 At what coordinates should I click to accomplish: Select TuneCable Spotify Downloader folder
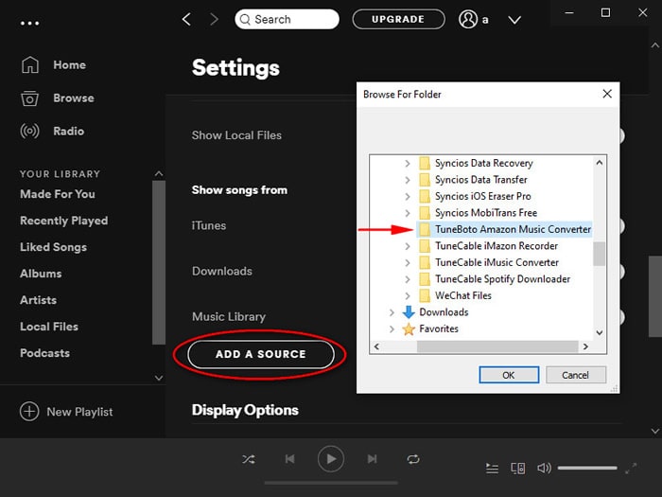(495, 279)
